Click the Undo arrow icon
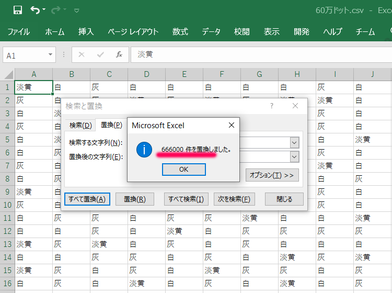392x293 pixels. (x=34, y=10)
